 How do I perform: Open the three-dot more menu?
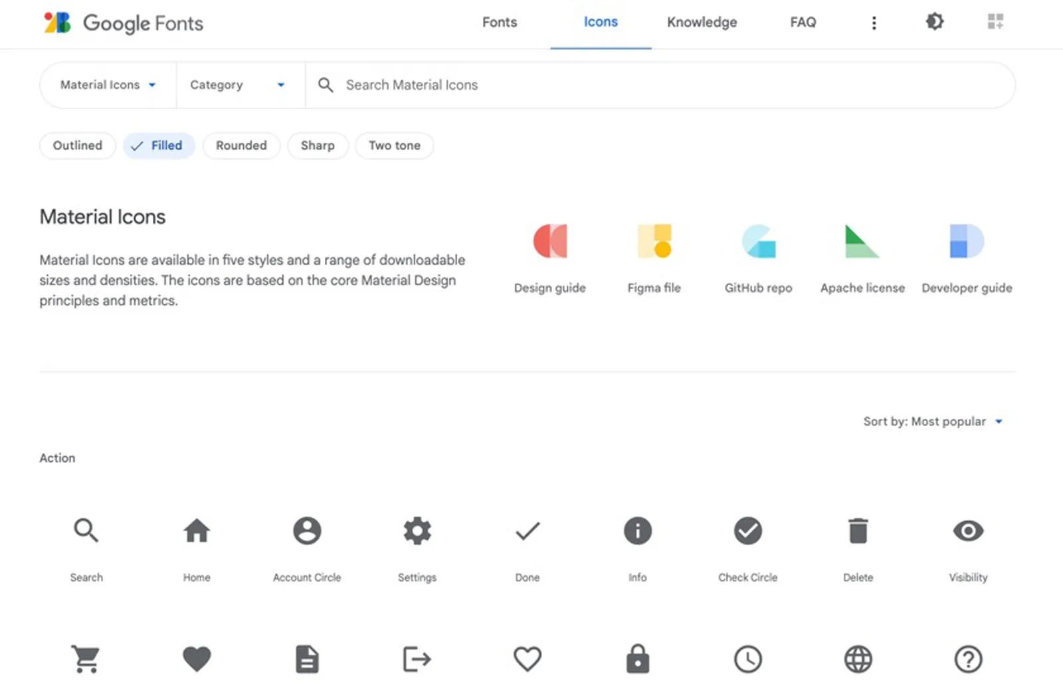874,23
